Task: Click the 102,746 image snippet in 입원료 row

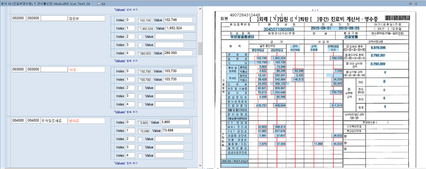Action: [144, 20]
